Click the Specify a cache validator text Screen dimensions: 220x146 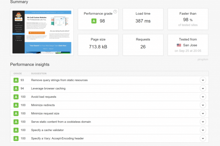[x=47, y=130]
